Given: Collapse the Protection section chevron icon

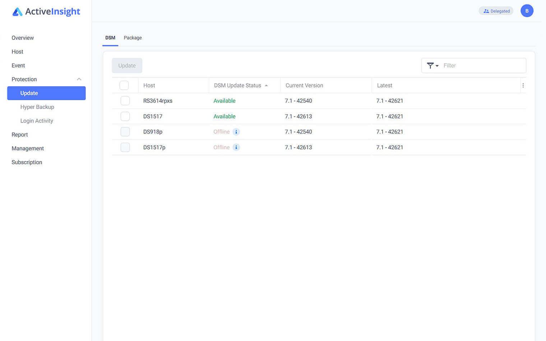Looking at the screenshot, I should point(79,79).
